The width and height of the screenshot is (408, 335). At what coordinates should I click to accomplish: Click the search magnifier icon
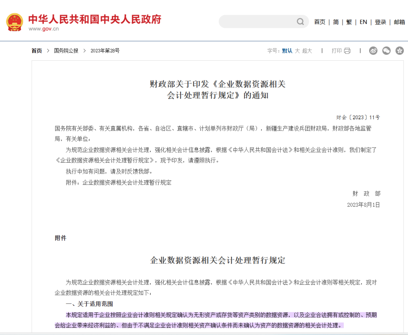[x=300, y=22]
